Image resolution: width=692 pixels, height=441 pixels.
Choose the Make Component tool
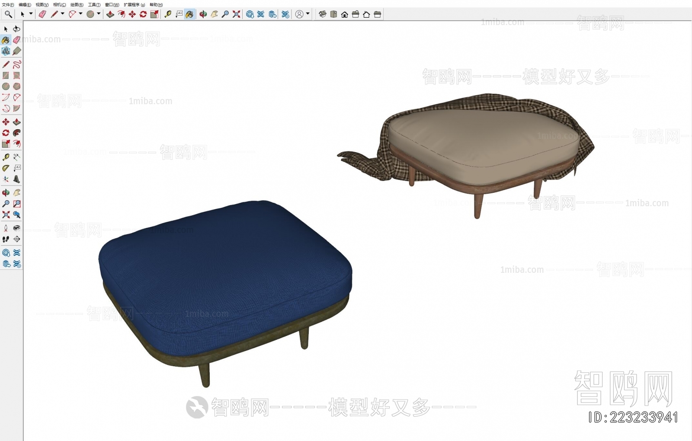6,51
